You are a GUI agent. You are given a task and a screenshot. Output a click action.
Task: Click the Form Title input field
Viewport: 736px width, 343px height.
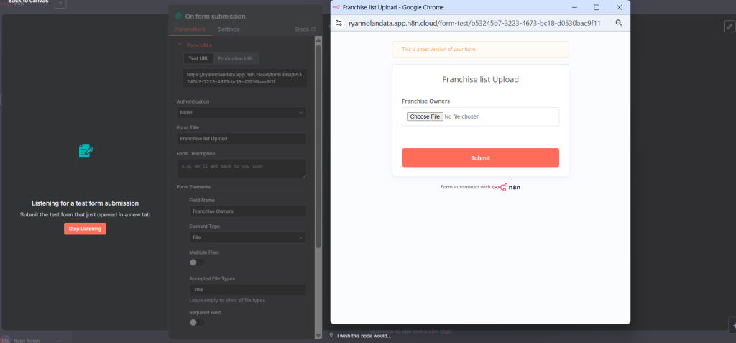click(x=241, y=139)
